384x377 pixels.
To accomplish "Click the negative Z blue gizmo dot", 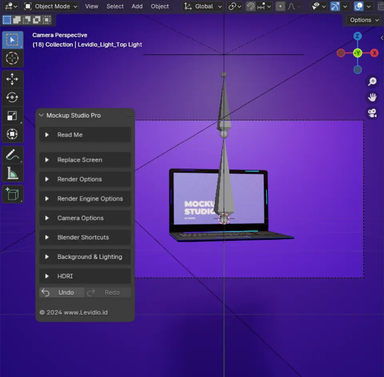I will 358,70.
